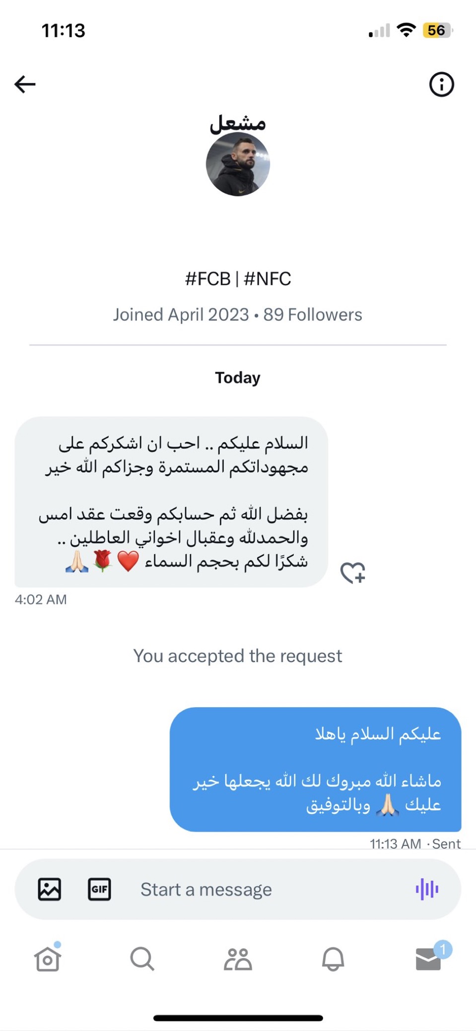Open the profile name مشعل
The width and height of the screenshot is (476, 1031).
238,123
